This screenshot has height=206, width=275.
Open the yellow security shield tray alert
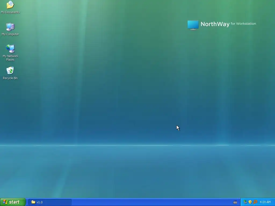tap(250, 202)
